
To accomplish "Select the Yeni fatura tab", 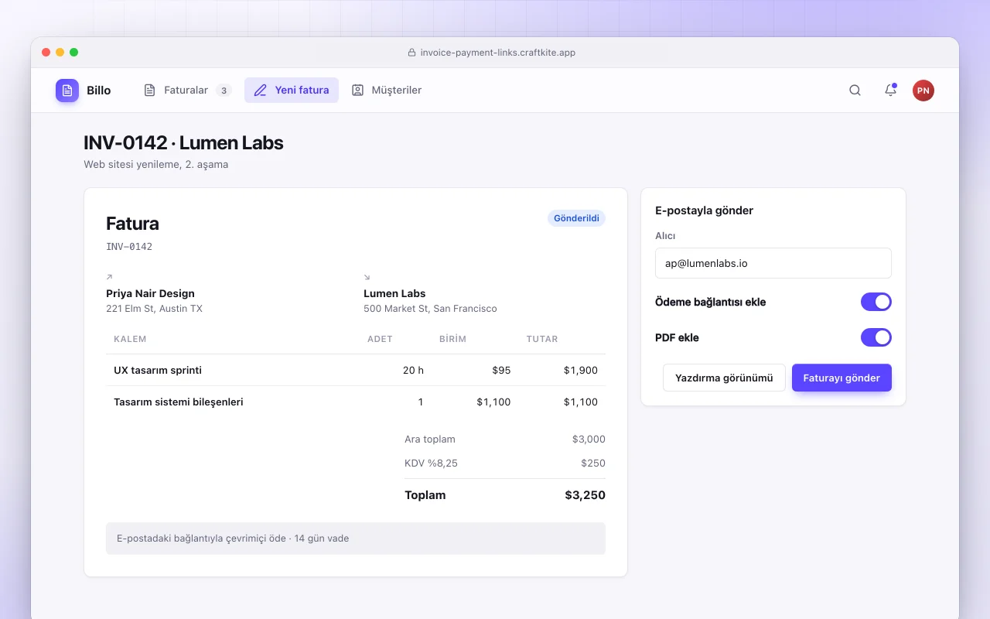I will point(292,91).
